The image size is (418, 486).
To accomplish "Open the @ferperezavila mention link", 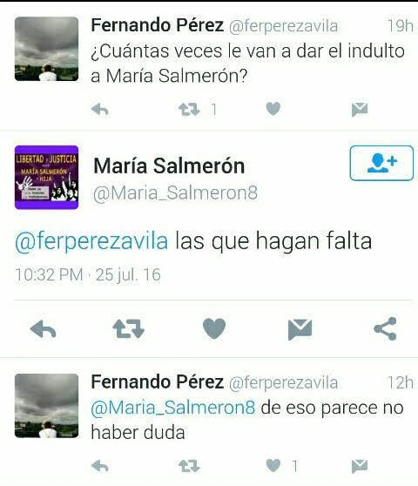I will click(x=91, y=241).
